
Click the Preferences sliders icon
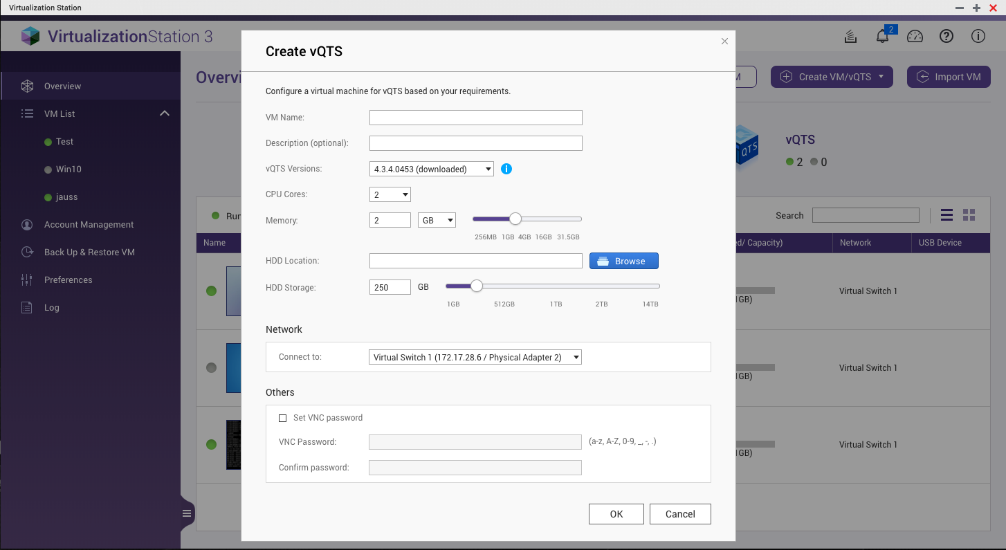[x=27, y=280]
